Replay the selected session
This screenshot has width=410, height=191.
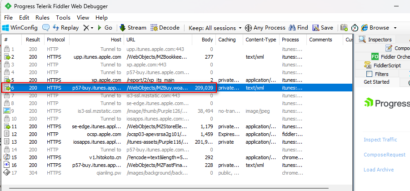(x=65, y=27)
